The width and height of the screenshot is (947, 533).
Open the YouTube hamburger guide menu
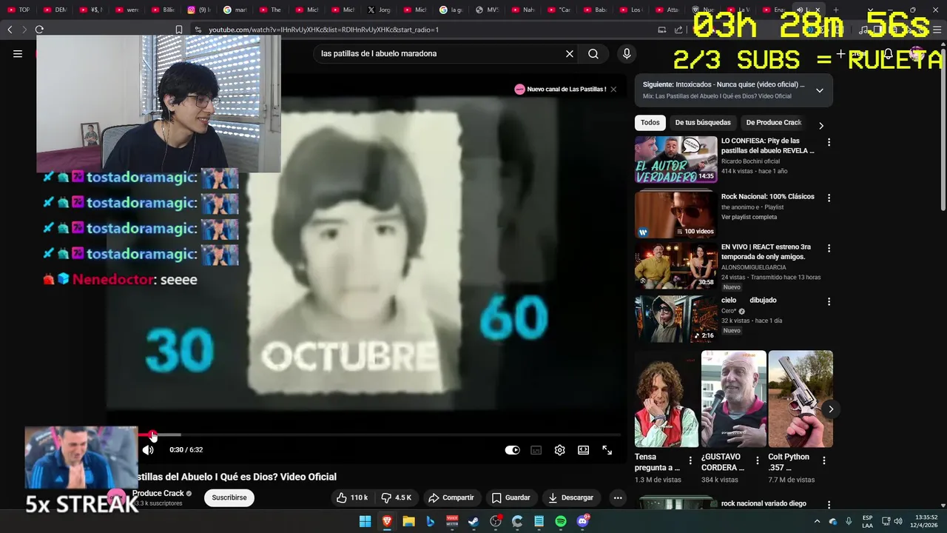18,53
